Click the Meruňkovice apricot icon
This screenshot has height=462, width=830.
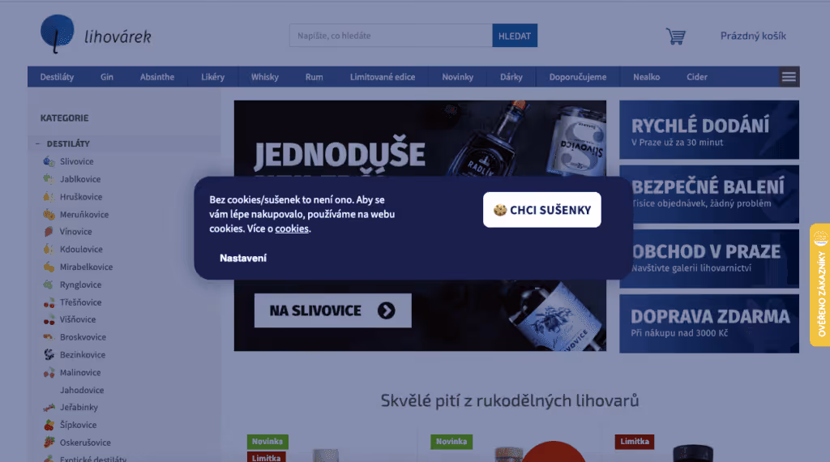tap(49, 214)
